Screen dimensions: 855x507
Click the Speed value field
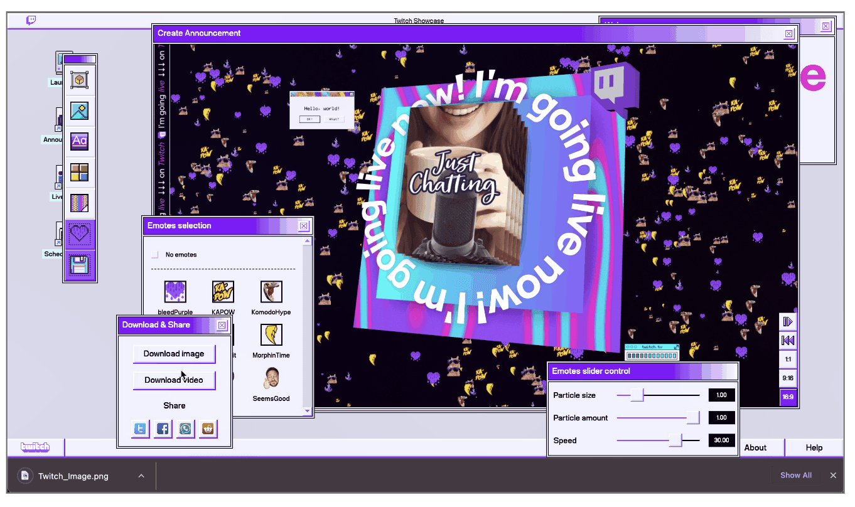[x=721, y=440]
